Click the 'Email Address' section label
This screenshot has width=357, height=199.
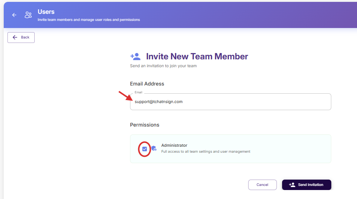(147, 84)
